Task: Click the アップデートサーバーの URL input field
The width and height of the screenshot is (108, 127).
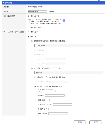Action: coord(65,91)
